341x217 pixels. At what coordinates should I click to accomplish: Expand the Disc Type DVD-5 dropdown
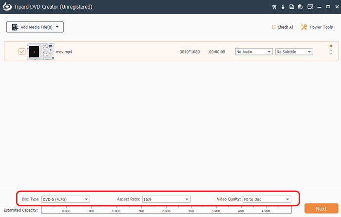click(x=66, y=199)
